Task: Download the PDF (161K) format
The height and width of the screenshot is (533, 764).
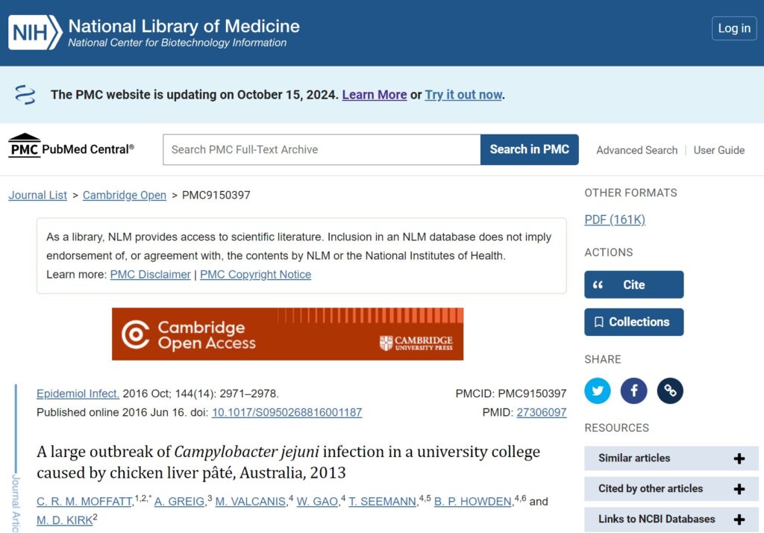Action: [614, 219]
